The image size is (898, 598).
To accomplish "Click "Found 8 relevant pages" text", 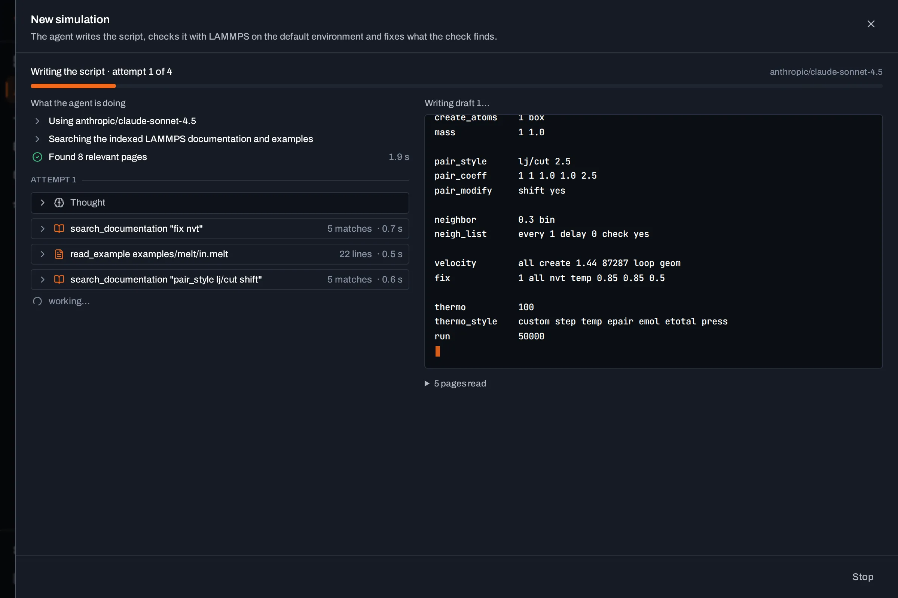I will click(98, 157).
